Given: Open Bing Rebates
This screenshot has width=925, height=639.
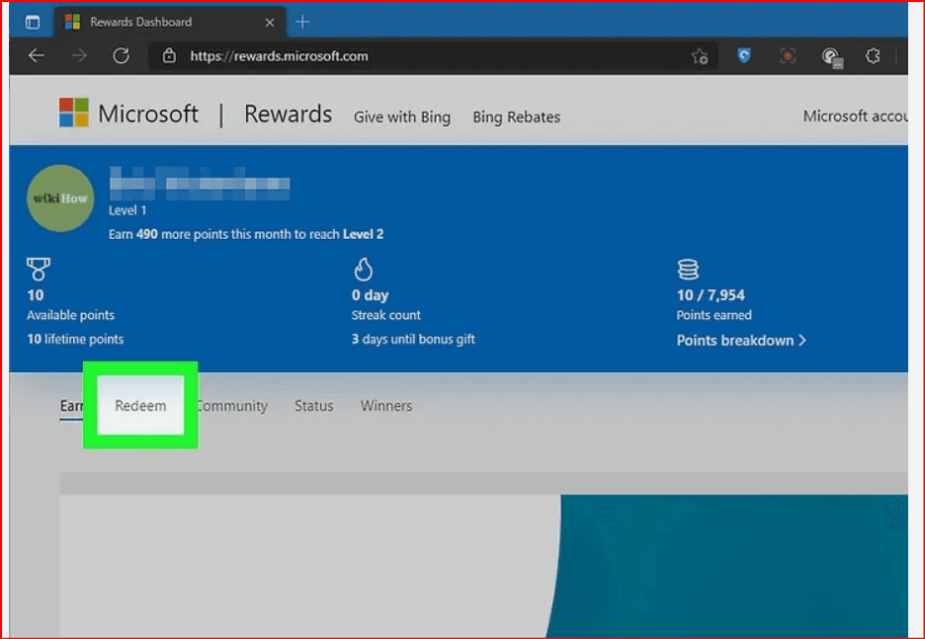Looking at the screenshot, I should tap(516, 118).
